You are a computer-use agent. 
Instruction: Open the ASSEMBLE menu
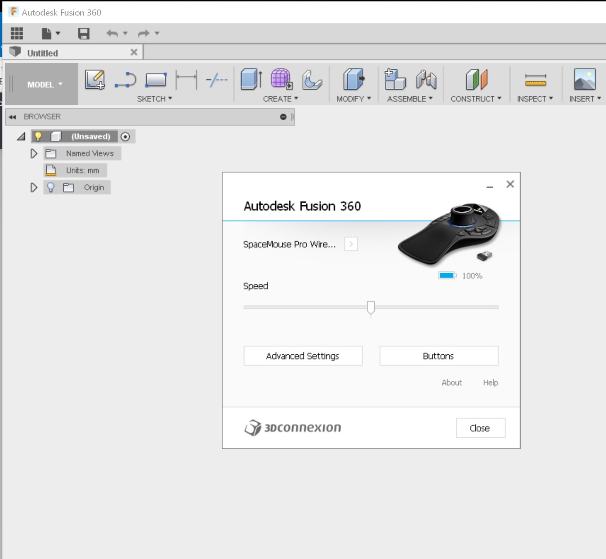coord(410,99)
